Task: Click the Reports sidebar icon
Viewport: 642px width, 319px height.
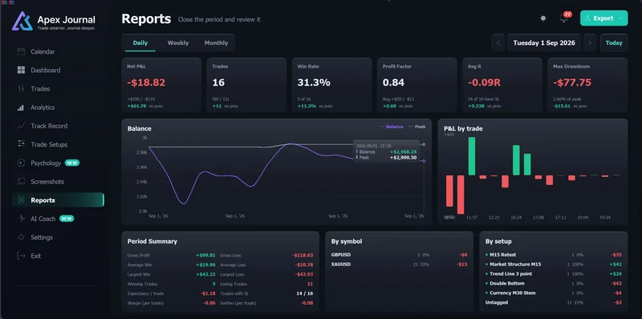Action: tap(22, 200)
